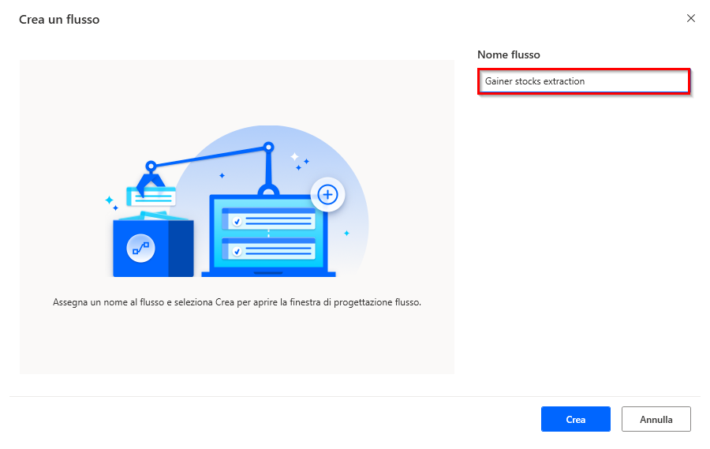Select the lower checkmark on laptop screen

point(237,251)
